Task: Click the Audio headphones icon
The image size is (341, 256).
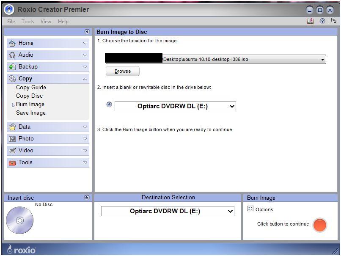Action: [12, 55]
